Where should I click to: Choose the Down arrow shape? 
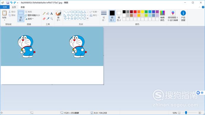(x=65, y=18)
